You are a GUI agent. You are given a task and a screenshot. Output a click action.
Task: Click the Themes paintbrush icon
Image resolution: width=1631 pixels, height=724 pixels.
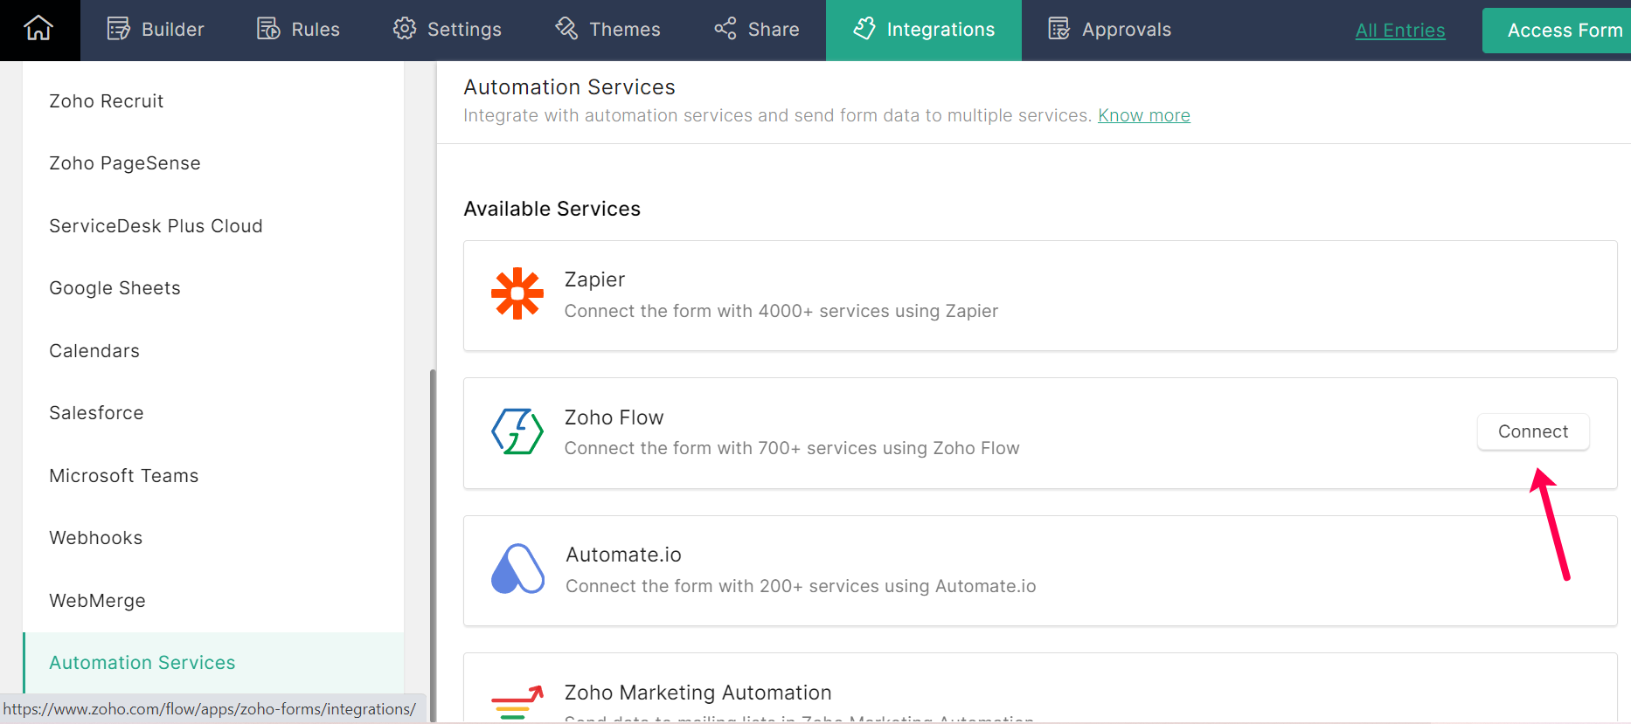pyautogui.click(x=566, y=29)
